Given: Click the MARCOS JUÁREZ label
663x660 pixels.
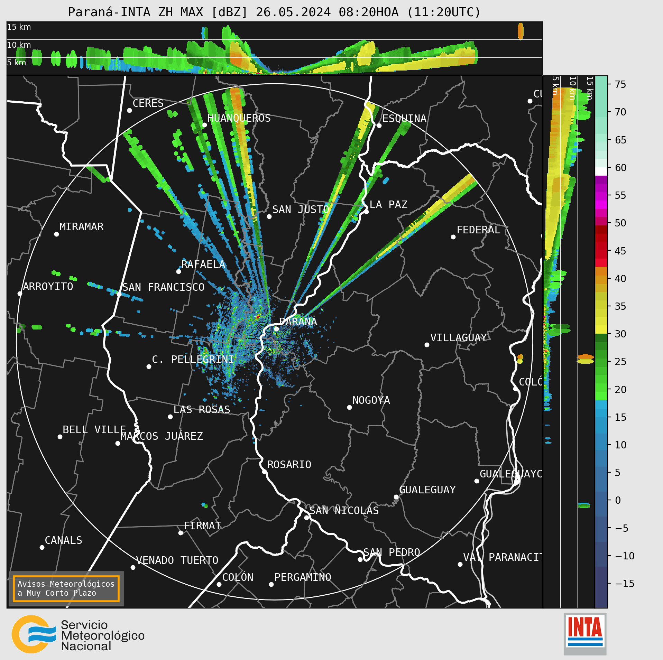Looking at the screenshot, I should (162, 436).
